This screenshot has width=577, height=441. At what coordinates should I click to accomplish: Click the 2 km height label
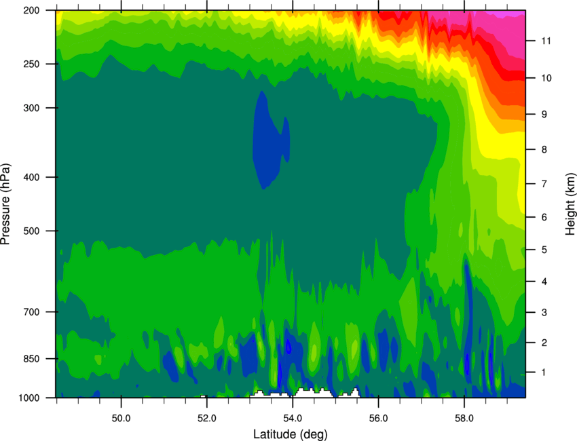pos(544,343)
